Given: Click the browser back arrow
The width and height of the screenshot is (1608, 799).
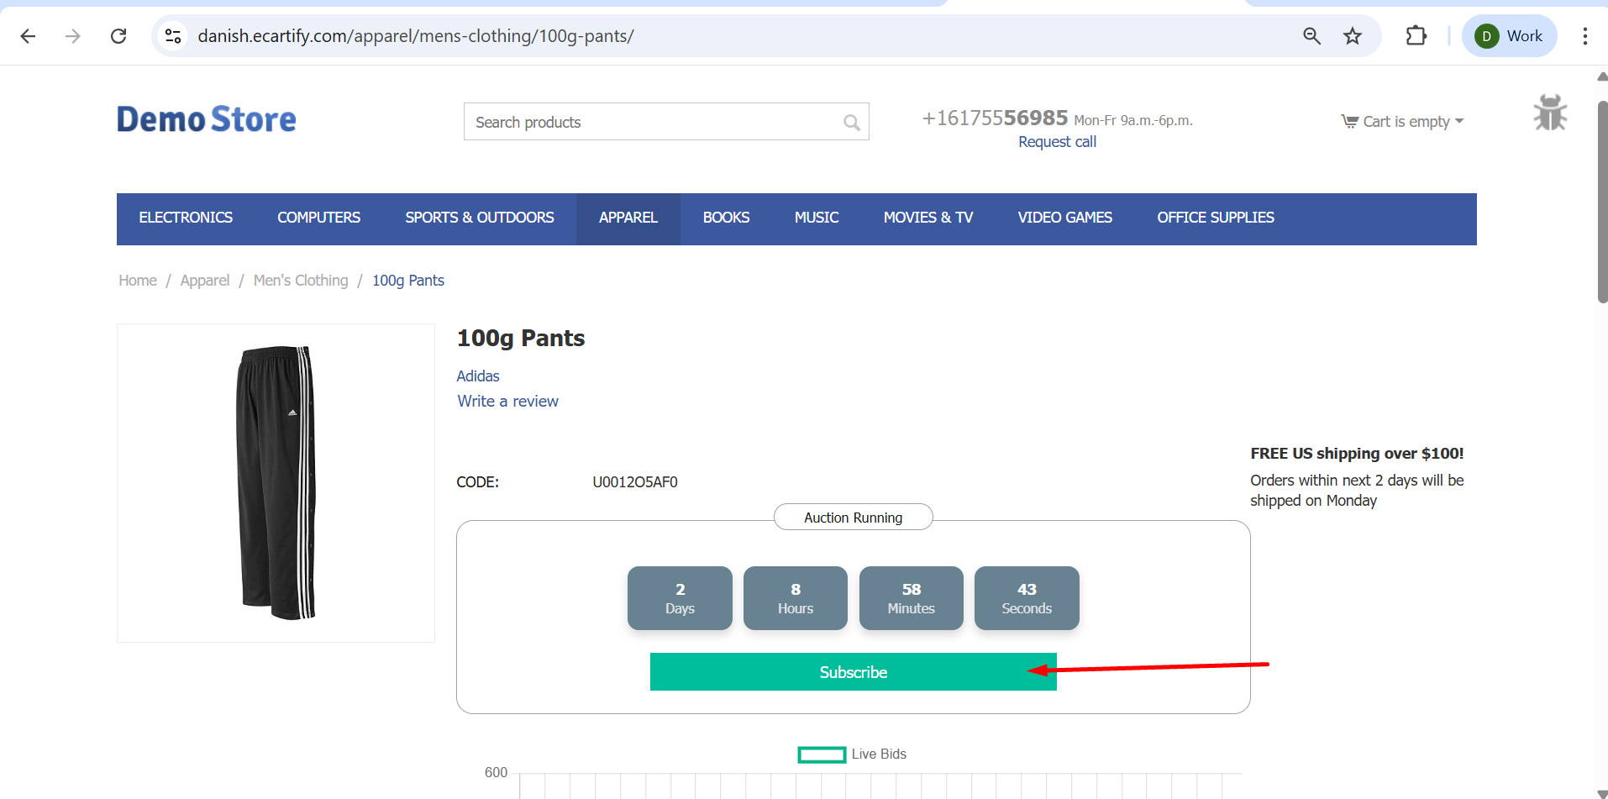Looking at the screenshot, I should coord(28,36).
